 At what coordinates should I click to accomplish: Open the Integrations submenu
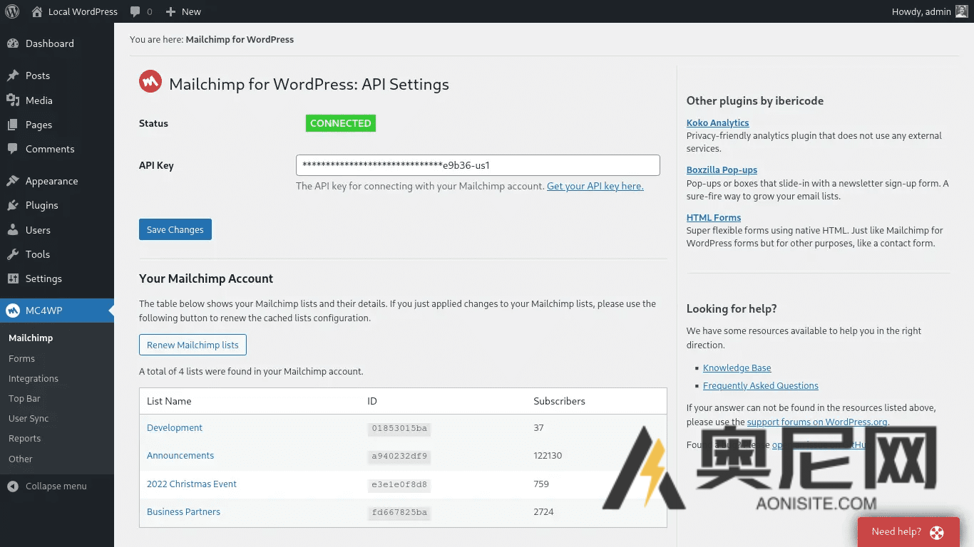click(34, 378)
